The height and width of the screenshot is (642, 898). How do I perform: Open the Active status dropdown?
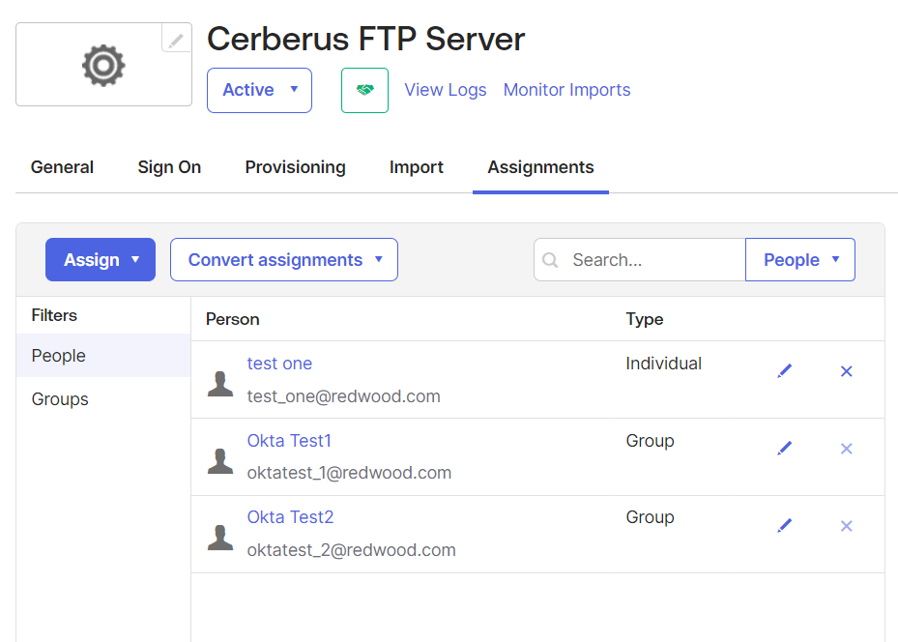(259, 90)
